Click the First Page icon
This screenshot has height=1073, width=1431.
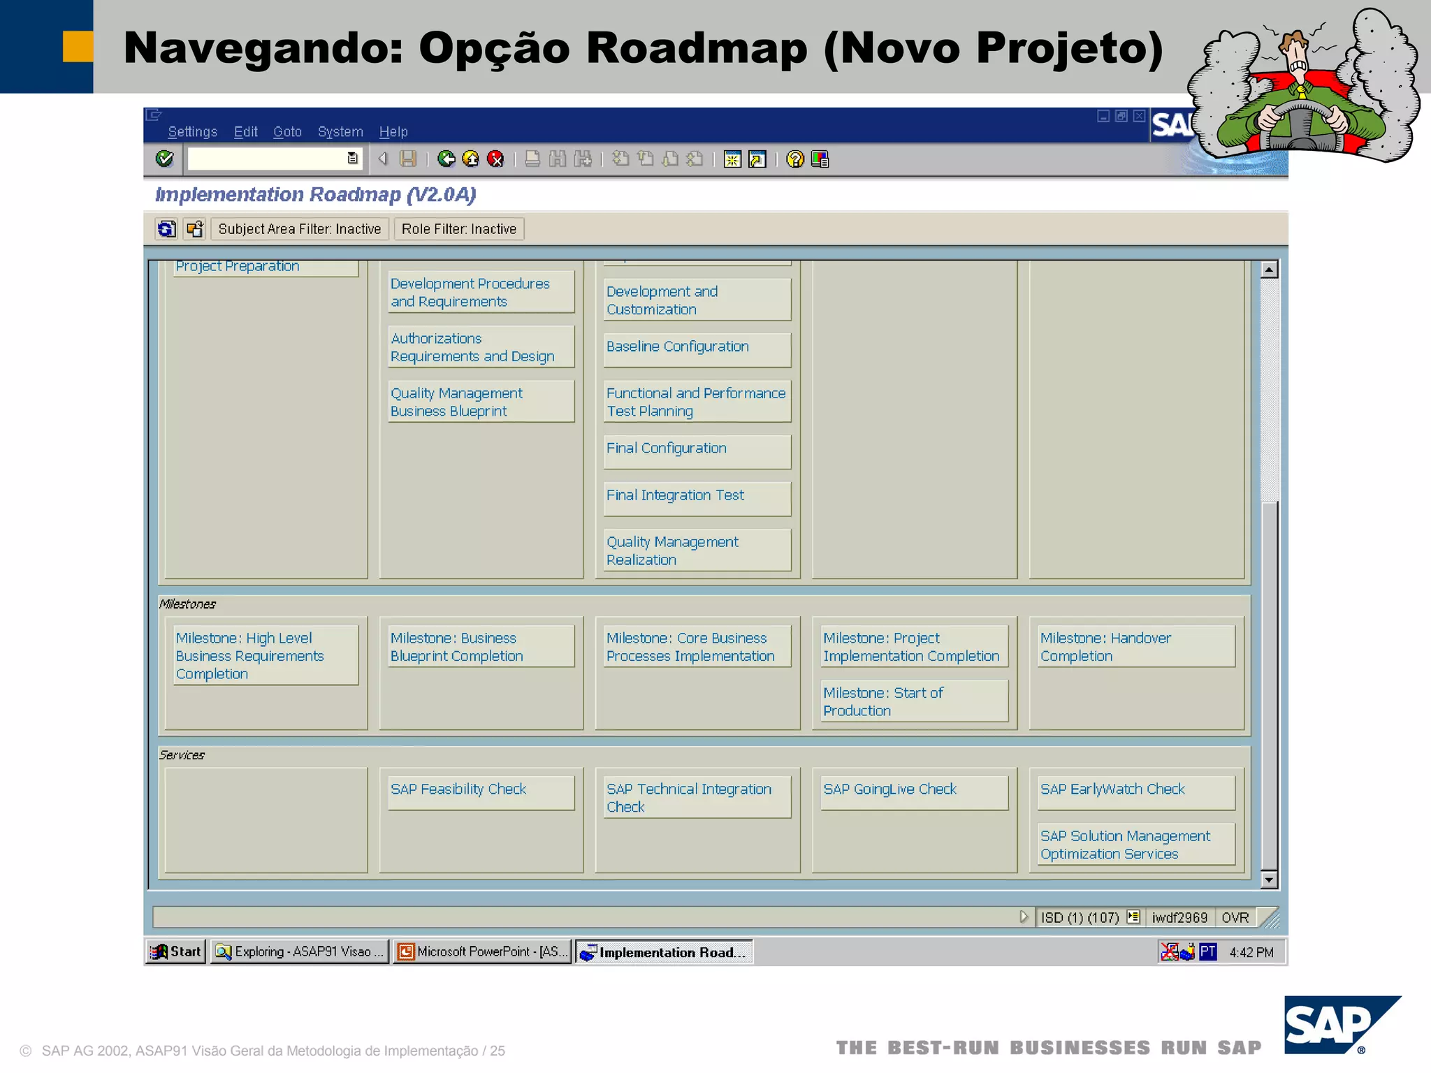[620, 159]
